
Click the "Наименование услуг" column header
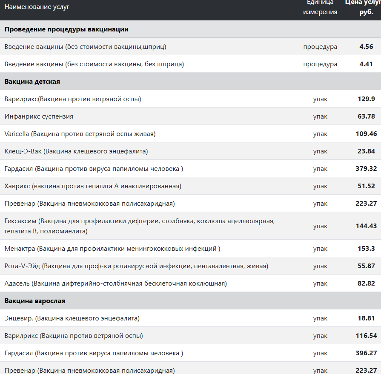(x=37, y=7)
